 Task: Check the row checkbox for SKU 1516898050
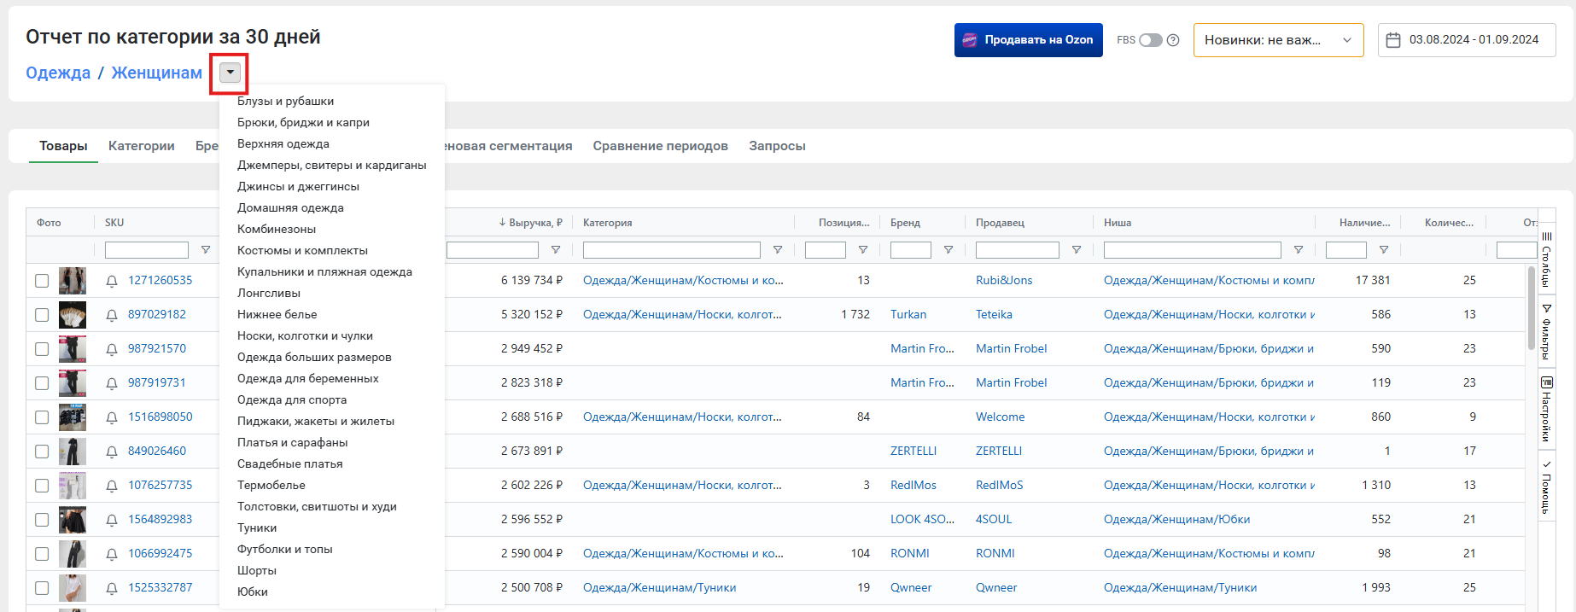[42, 417]
